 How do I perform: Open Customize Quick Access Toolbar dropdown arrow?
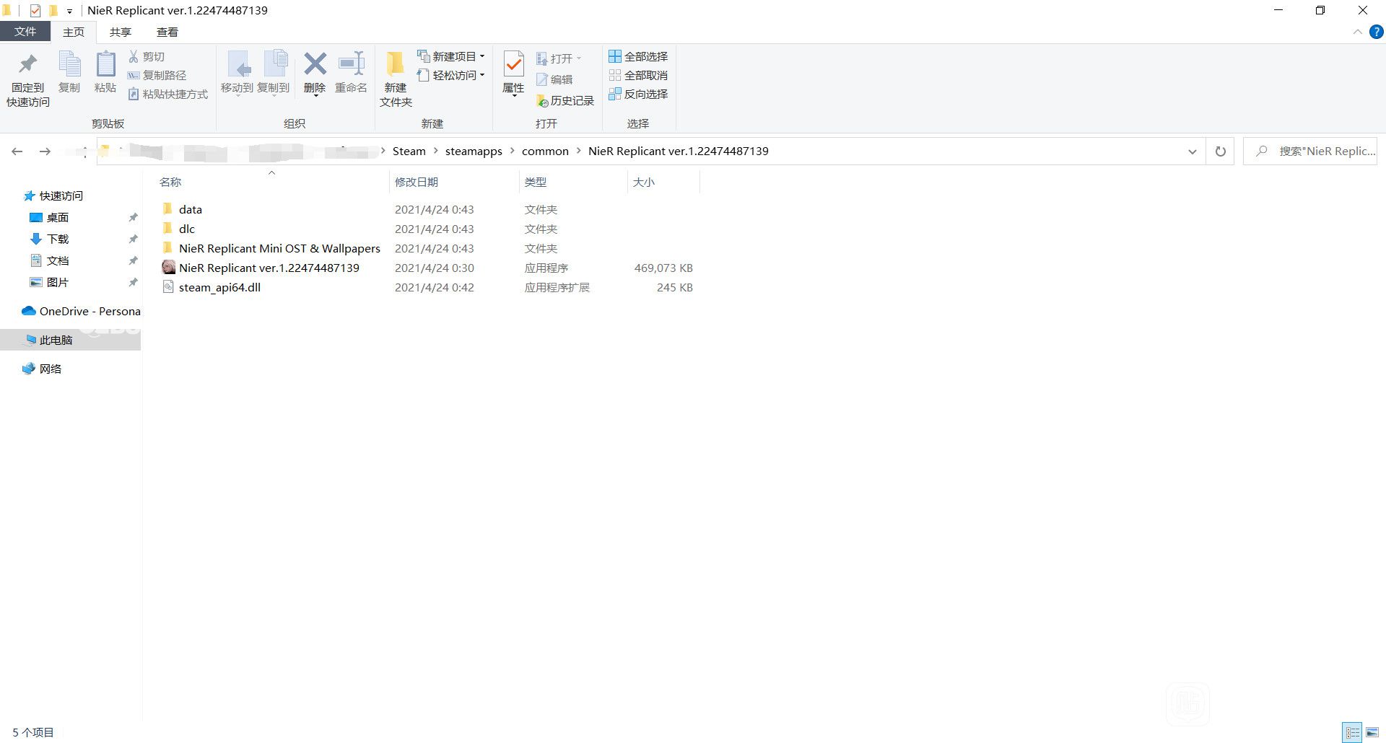(70, 12)
